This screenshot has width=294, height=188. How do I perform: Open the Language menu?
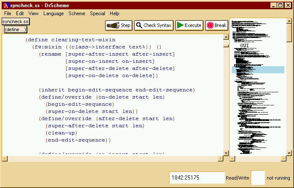tap(53, 13)
